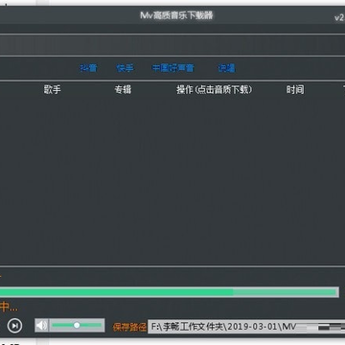Sort by the 时间 column header
The height and width of the screenshot is (345, 345).
click(295, 89)
